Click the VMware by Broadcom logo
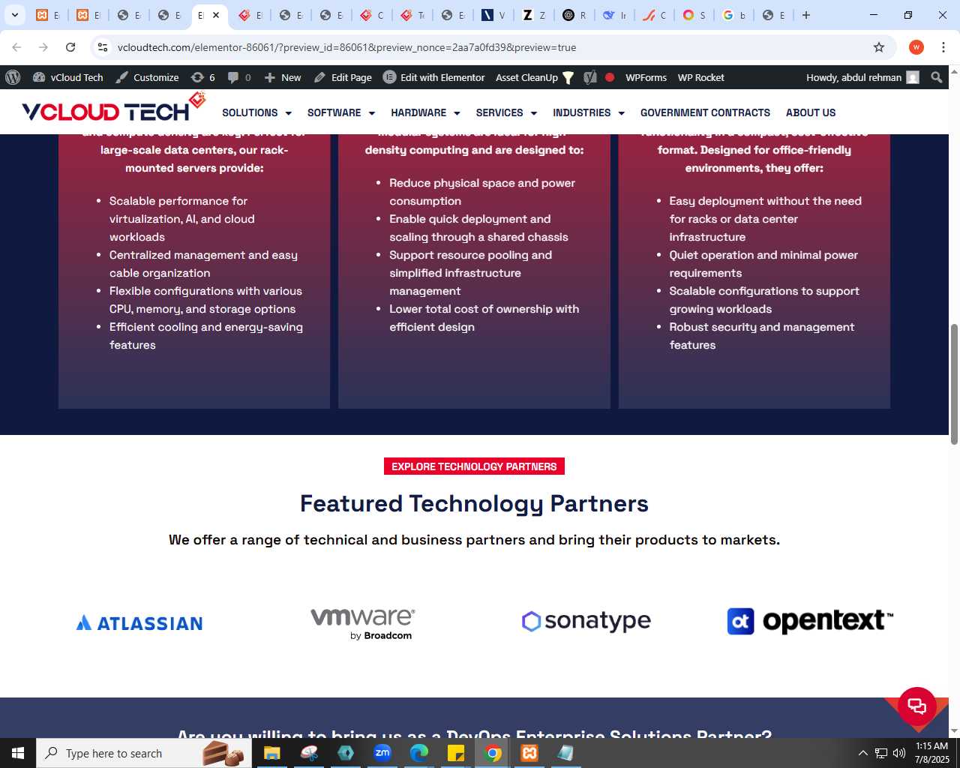Screen dimensions: 960x768 coord(363,624)
